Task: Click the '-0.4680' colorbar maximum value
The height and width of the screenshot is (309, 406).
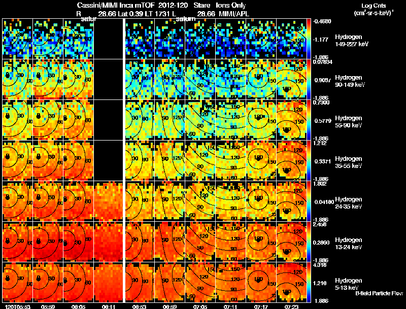Action: pyautogui.click(x=322, y=21)
